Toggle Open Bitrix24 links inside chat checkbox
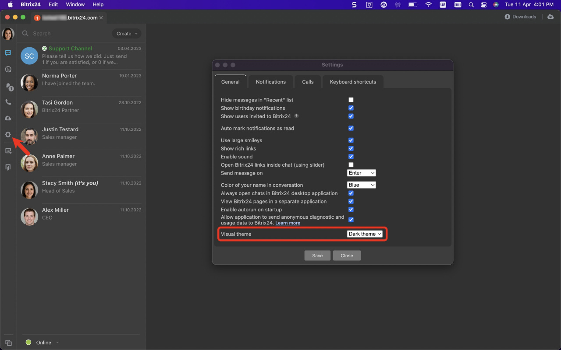Image resolution: width=561 pixels, height=350 pixels. [351, 165]
